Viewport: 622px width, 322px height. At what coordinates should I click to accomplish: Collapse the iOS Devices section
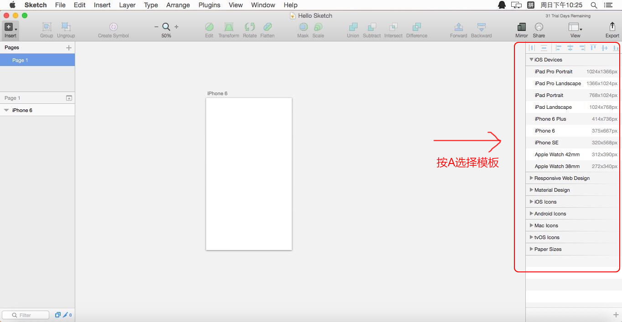point(532,60)
